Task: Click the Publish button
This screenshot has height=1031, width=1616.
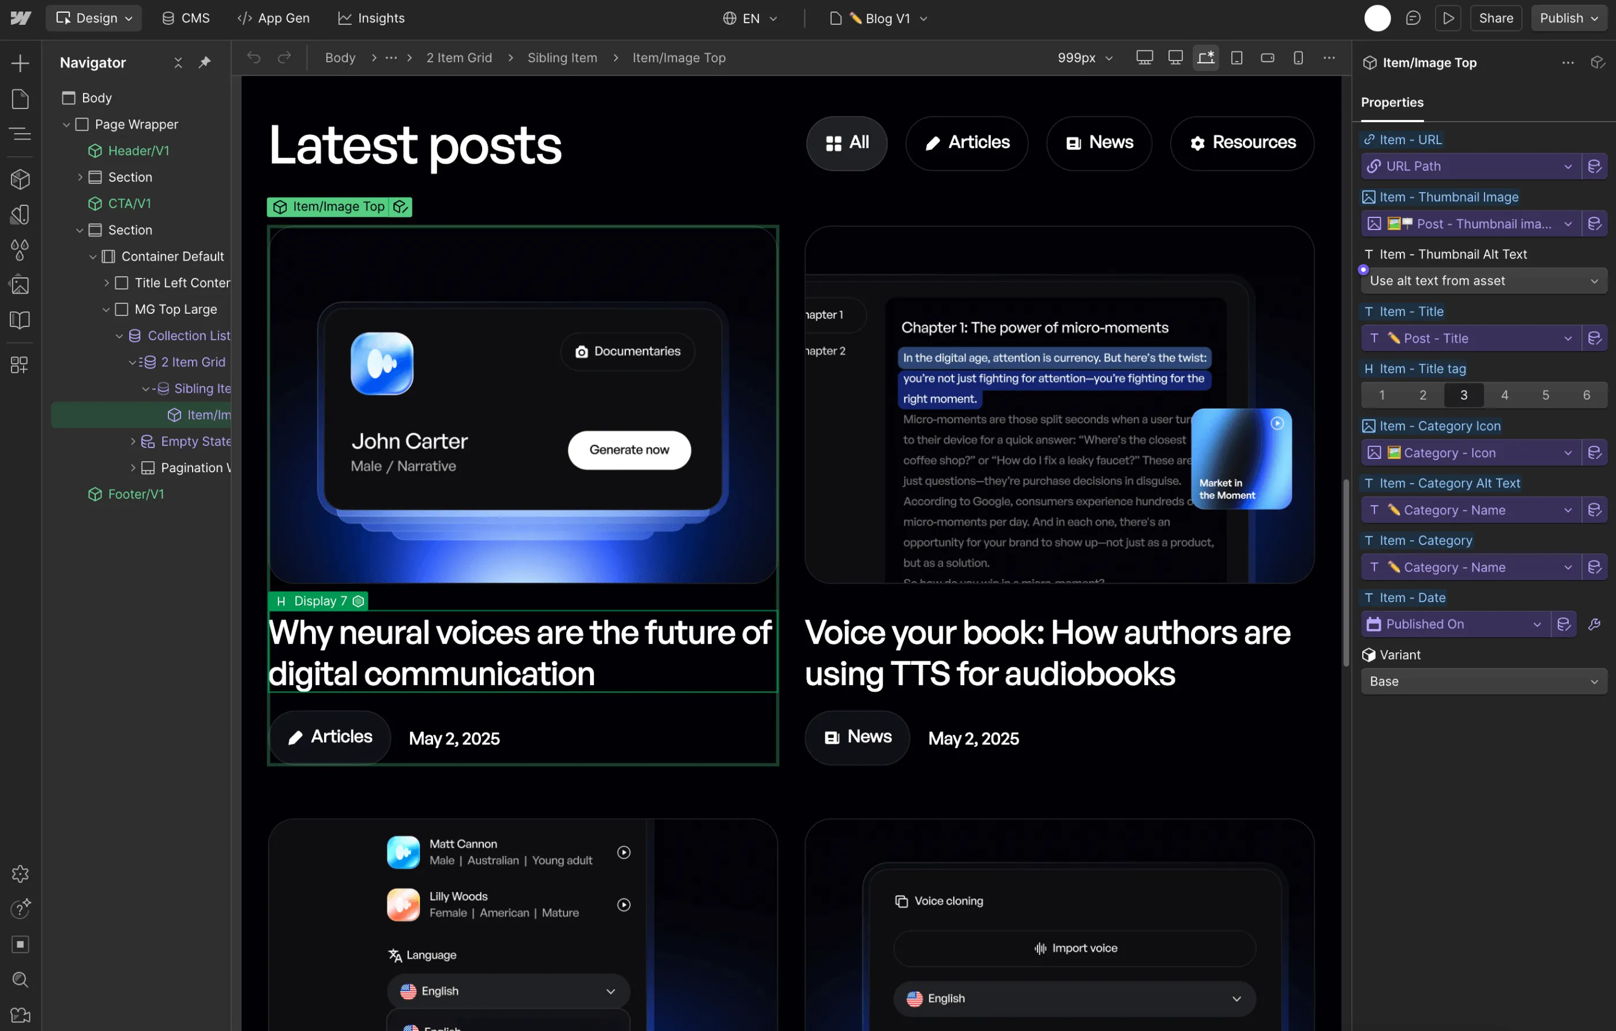Action: pos(1563,18)
